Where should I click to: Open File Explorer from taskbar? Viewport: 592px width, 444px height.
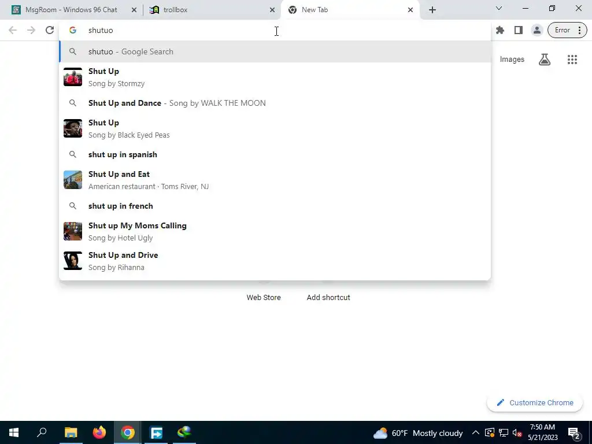click(71, 432)
